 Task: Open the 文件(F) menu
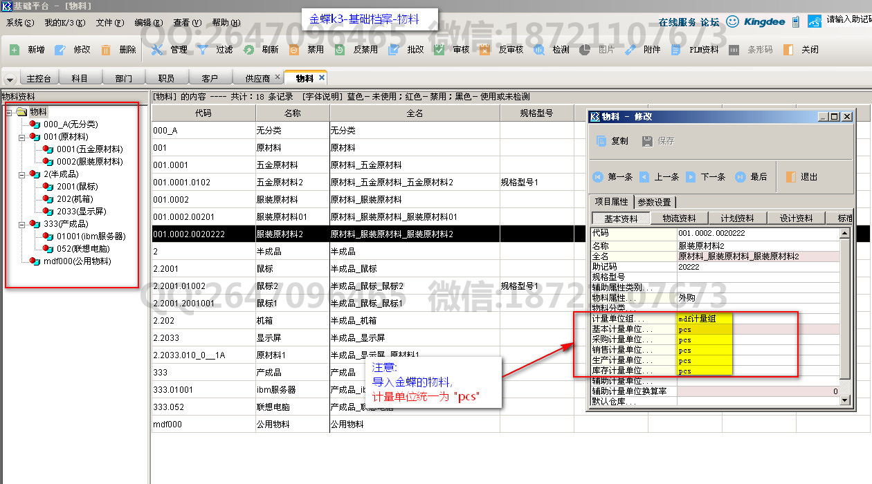click(109, 22)
